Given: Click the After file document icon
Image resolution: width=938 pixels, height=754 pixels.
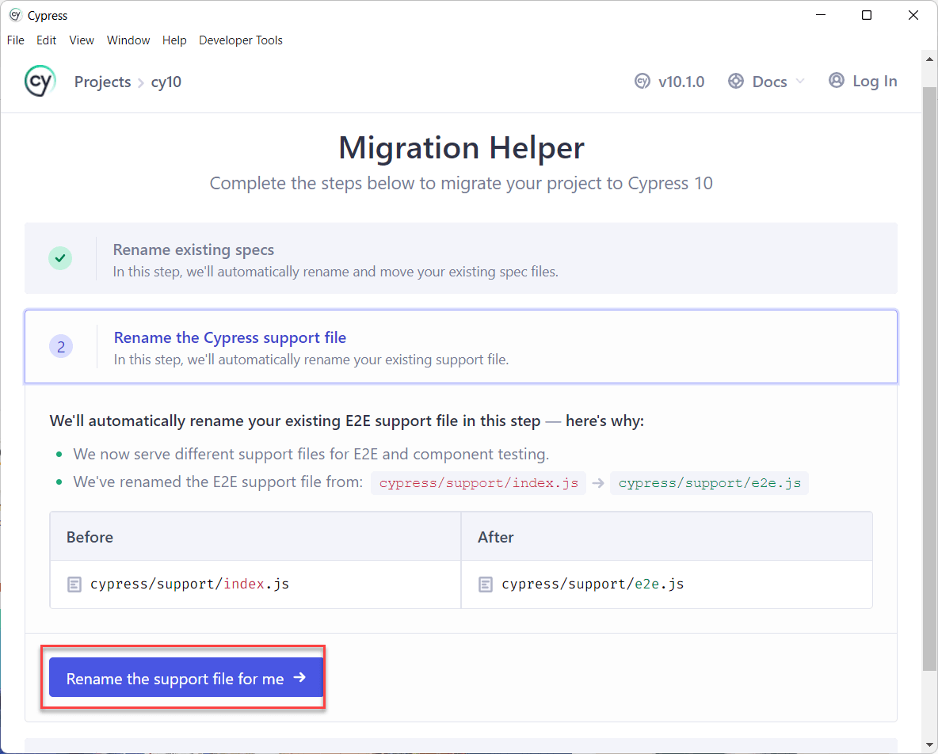Looking at the screenshot, I should 486,585.
